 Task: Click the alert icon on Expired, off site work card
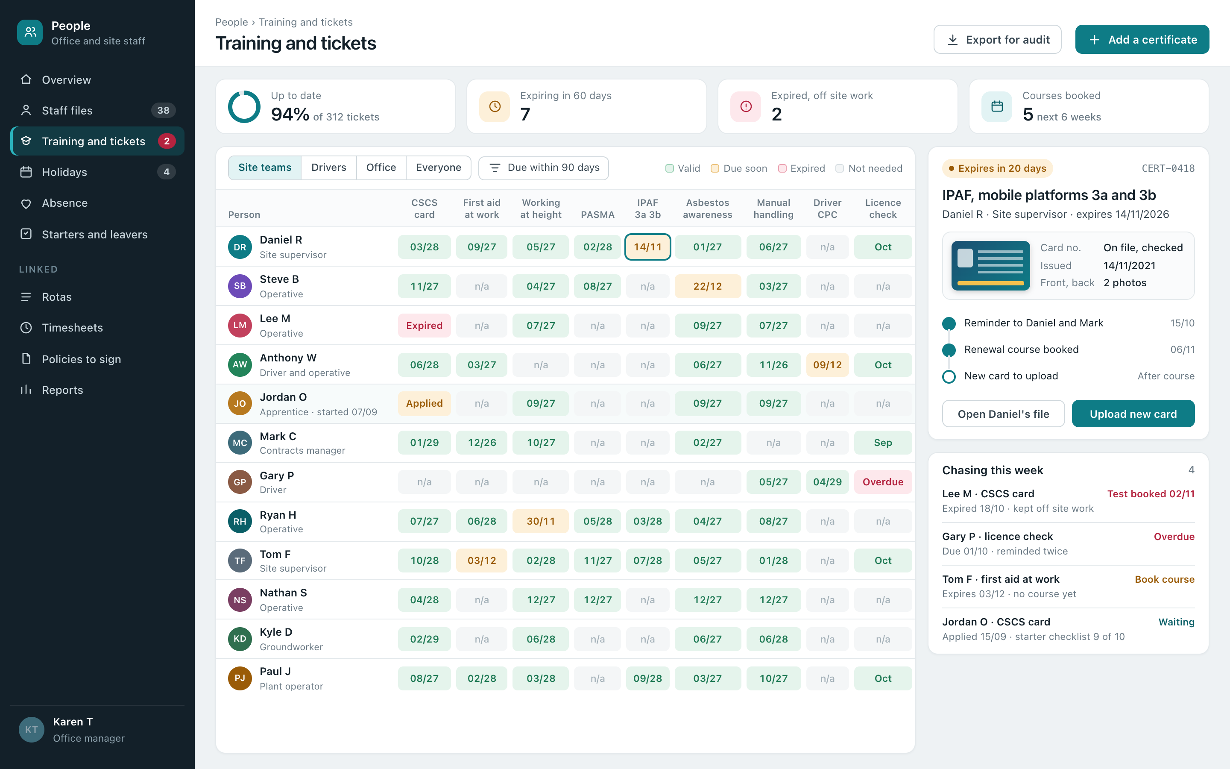pos(746,106)
